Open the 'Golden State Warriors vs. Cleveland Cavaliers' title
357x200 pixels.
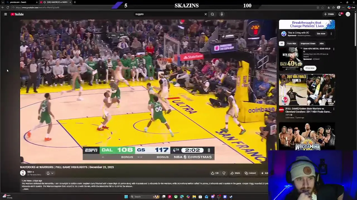click(308, 110)
